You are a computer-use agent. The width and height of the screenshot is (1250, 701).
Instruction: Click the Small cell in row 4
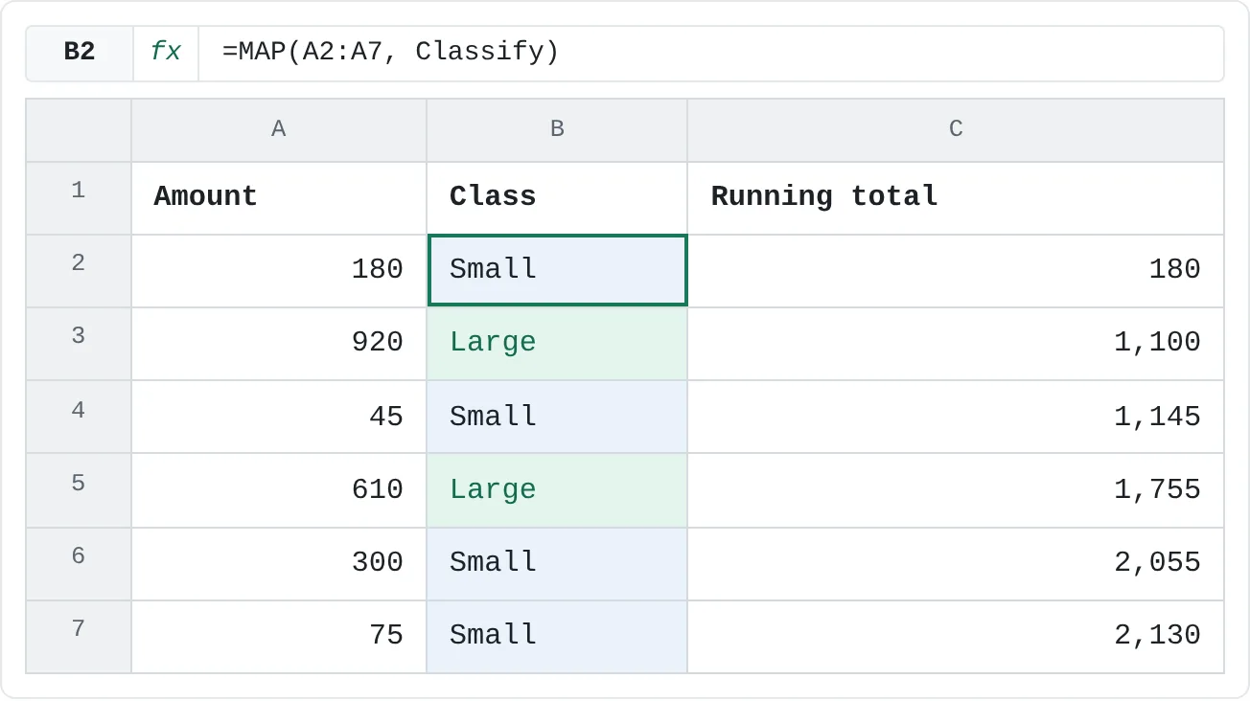557,416
